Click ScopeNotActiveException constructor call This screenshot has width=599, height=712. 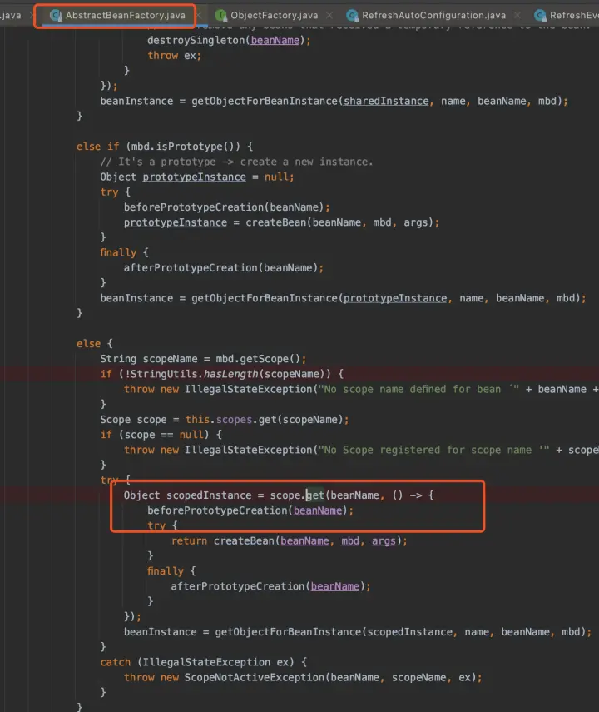pyautogui.click(x=333, y=677)
